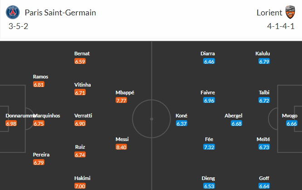Click Fée's 7.32 rating badge
The width and height of the screenshot is (302, 190).
[x=209, y=147]
